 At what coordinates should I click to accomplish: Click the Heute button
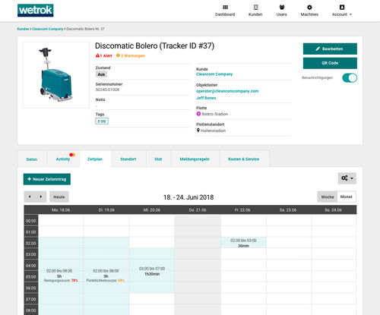point(59,197)
